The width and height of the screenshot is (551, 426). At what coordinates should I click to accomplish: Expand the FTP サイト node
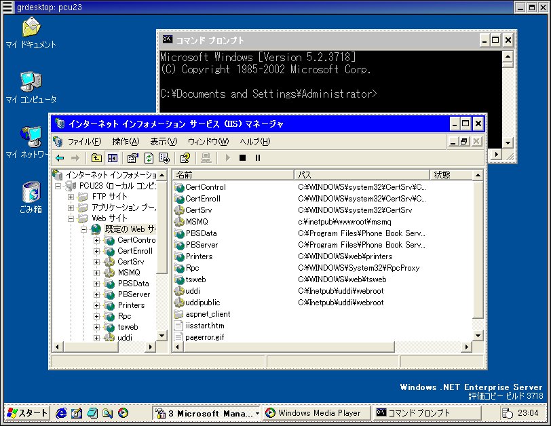71,197
